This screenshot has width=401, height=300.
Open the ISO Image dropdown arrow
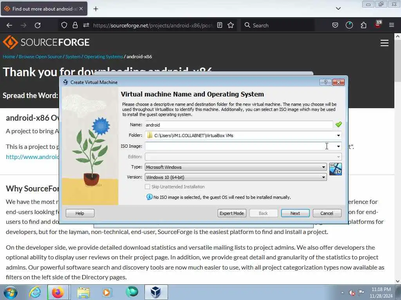pyautogui.click(x=338, y=146)
